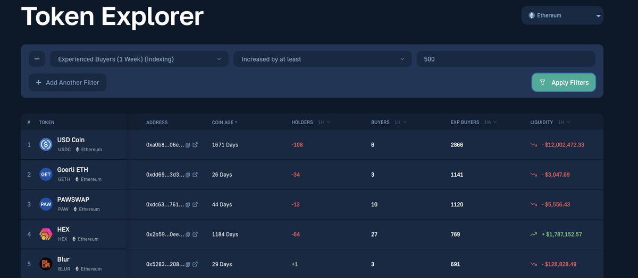Sort table by Coin Age column

tap(224, 123)
